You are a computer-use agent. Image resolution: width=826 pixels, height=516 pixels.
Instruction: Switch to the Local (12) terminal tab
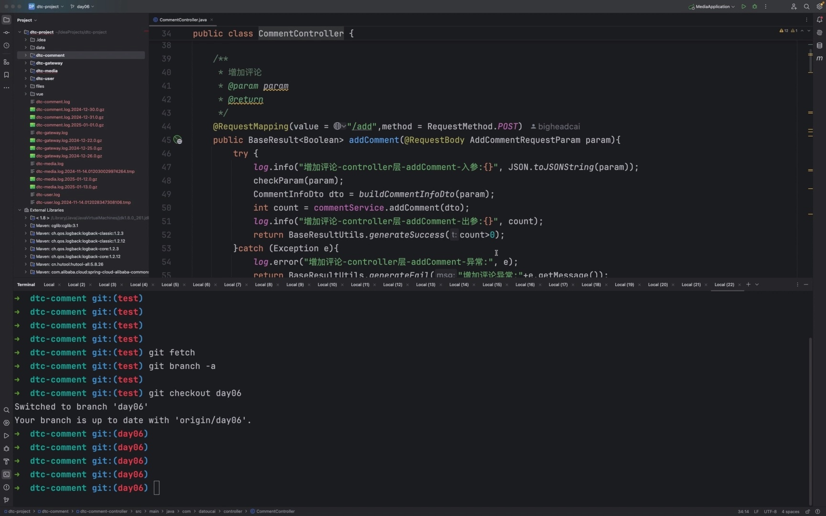click(392, 285)
